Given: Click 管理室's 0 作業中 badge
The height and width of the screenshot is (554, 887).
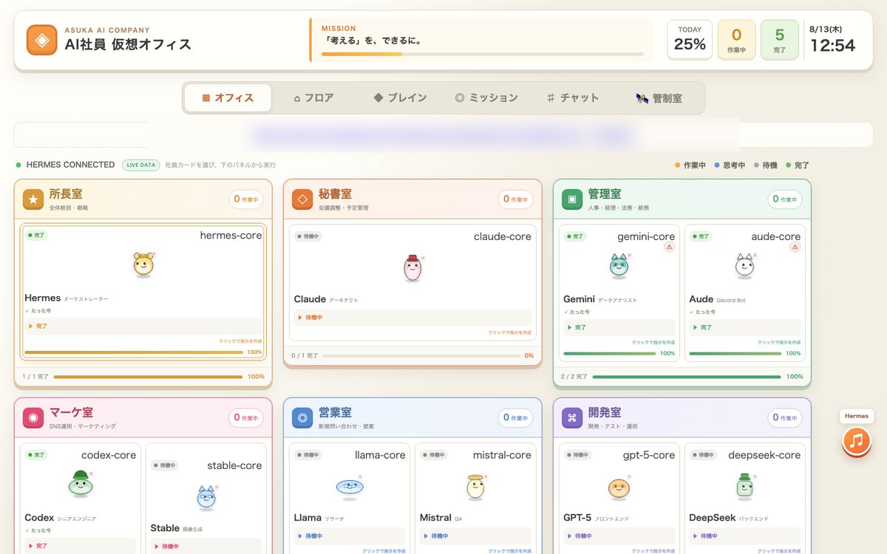Looking at the screenshot, I should (785, 199).
